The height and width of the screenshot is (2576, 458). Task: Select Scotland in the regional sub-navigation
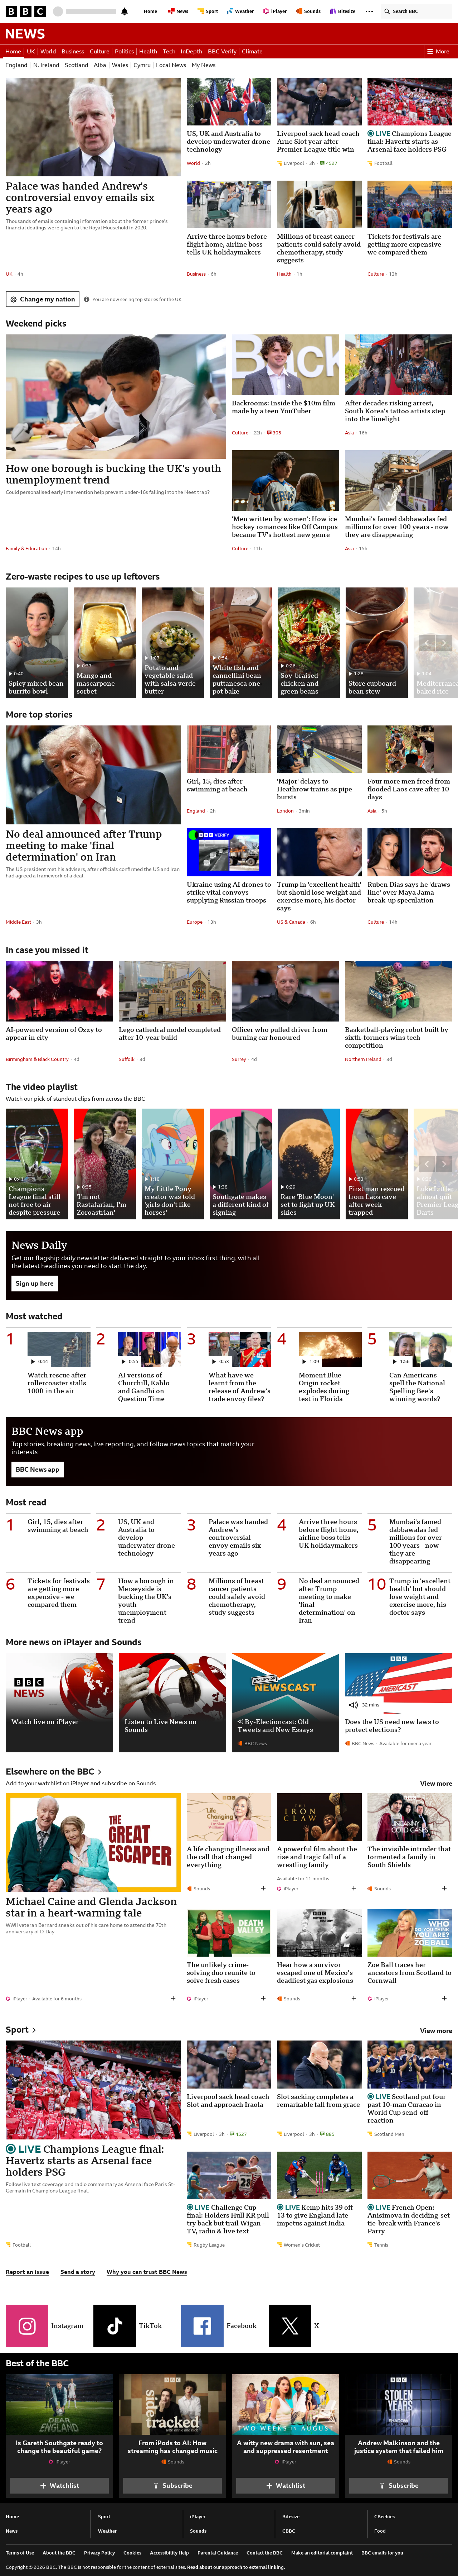(x=76, y=65)
